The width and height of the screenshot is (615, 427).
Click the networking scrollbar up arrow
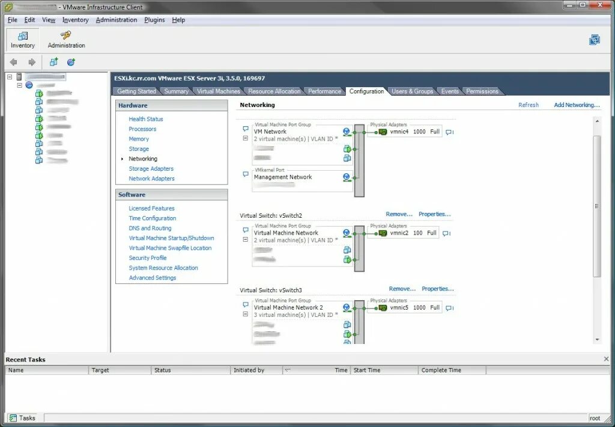[597, 121]
